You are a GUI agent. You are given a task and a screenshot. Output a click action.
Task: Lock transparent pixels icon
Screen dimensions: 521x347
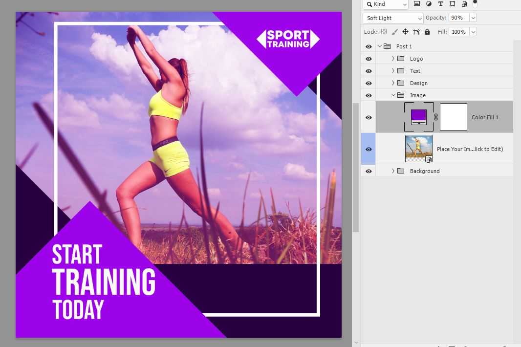(x=384, y=32)
